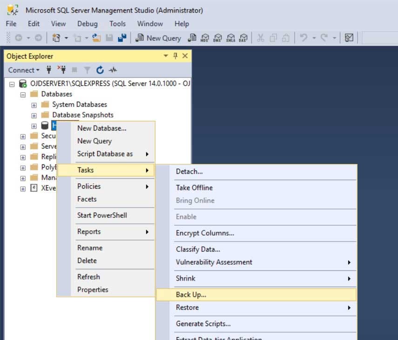Click the MDX query icon
The width and height of the screenshot is (398, 340).
[x=205, y=38]
